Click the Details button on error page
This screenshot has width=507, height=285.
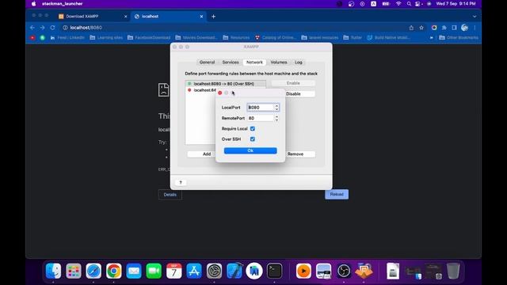[x=170, y=195]
